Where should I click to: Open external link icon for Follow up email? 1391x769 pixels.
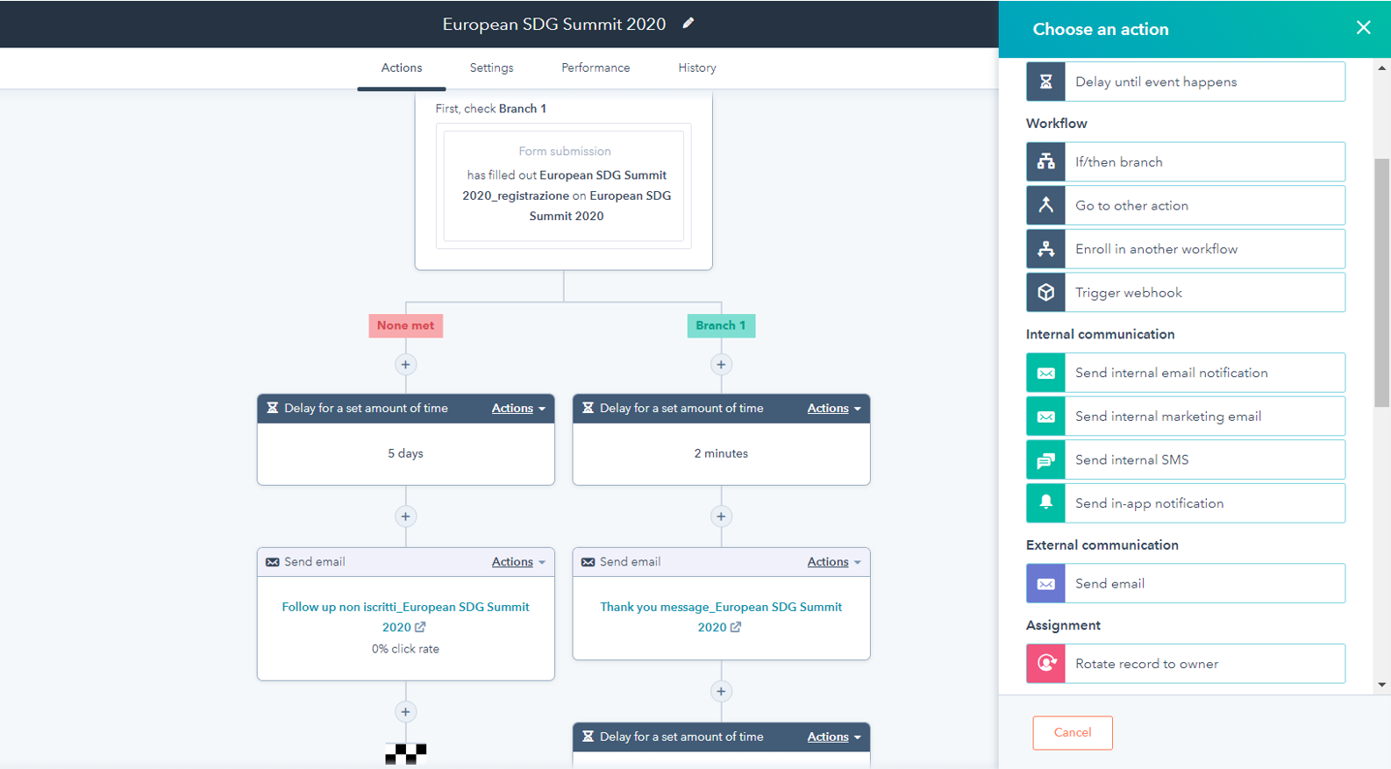(420, 627)
